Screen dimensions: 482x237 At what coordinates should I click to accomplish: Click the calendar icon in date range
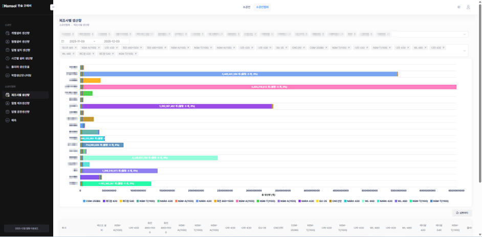click(x=63, y=41)
